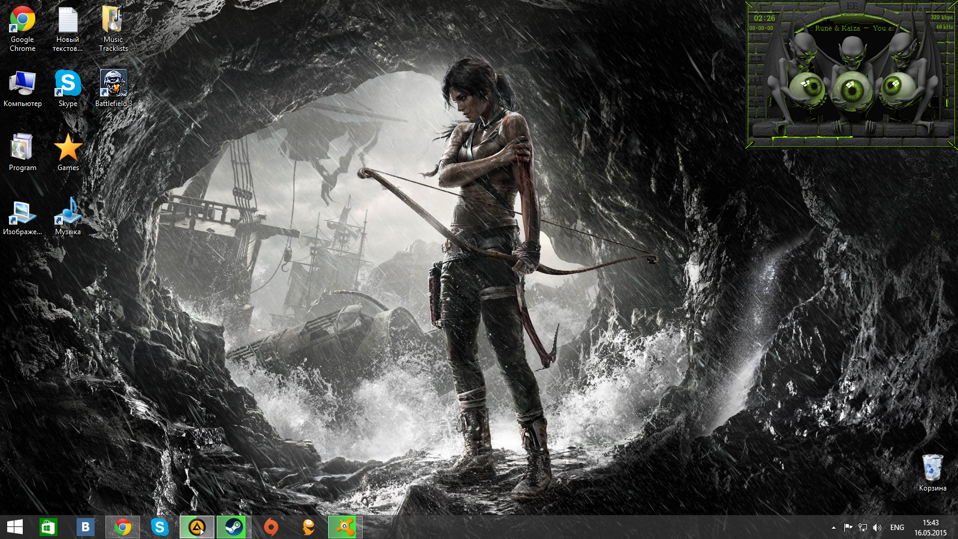Open the ENG language switcher
The height and width of the screenshot is (539, 958).
(x=897, y=528)
